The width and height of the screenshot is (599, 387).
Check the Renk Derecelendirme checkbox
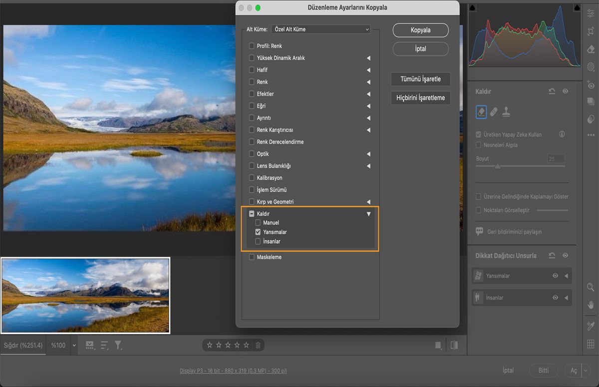coord(252,142)
